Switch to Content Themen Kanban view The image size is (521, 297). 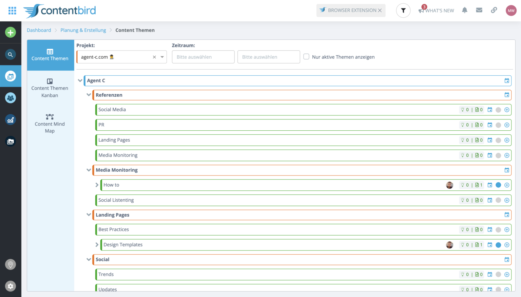point(50,88)
